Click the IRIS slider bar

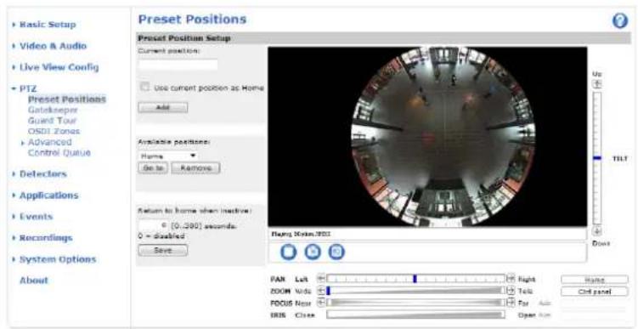click(415, 315)
